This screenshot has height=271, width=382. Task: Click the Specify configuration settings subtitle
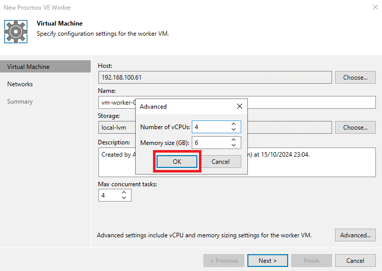pos(103,34)
